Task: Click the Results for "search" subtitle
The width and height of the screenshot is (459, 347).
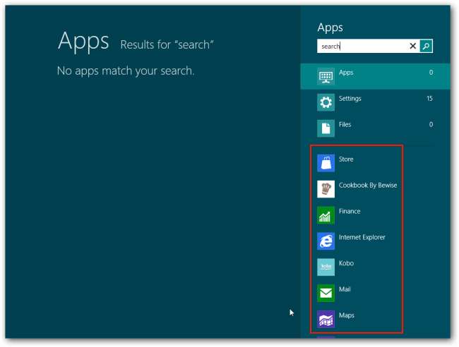Action: tap(167, 44)
